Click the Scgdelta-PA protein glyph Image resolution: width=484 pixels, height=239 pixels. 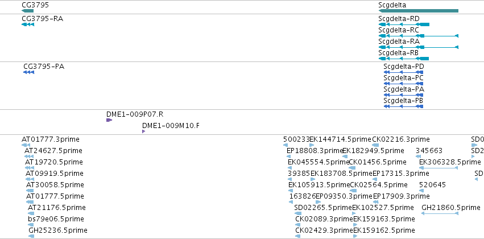pyautogui.click(x=403, y=95)
